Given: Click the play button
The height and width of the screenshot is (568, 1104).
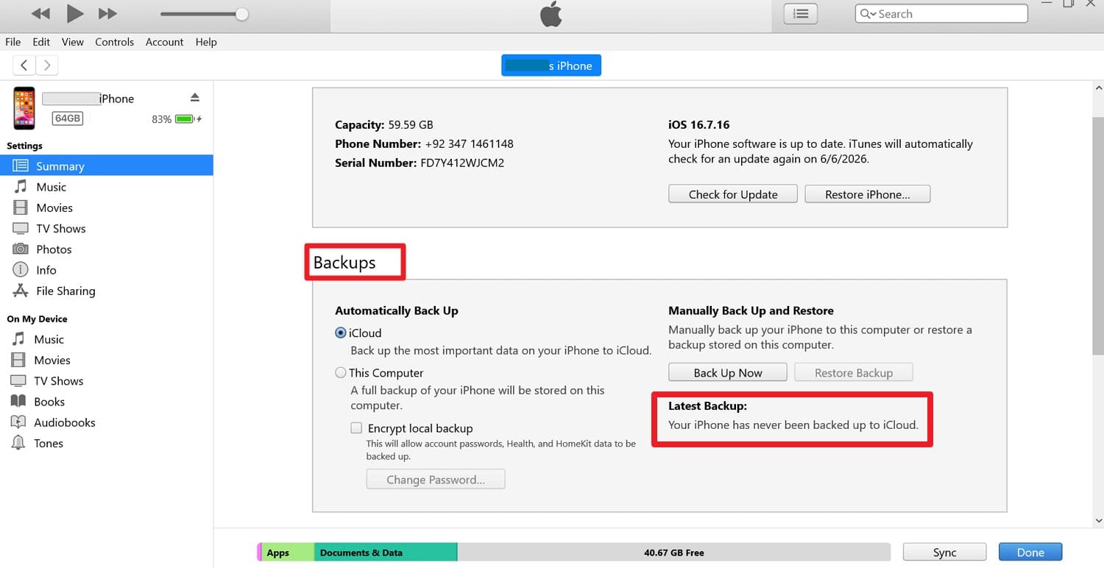Looking at the screenshot, I should [x=74, y=13].
